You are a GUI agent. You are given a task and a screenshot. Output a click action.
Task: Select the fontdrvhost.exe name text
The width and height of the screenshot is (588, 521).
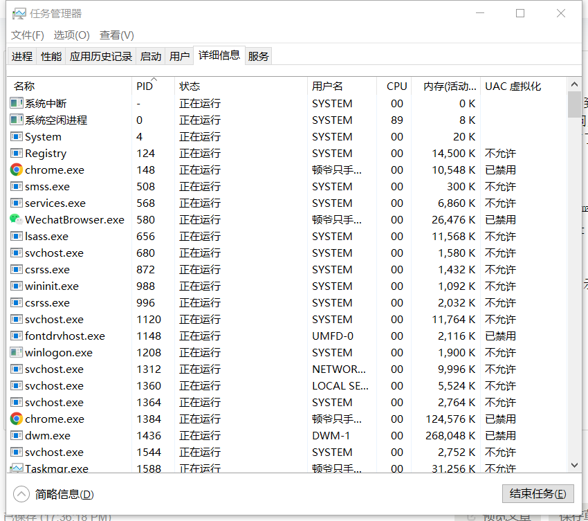pyautogui.click(x=65, y=336)
